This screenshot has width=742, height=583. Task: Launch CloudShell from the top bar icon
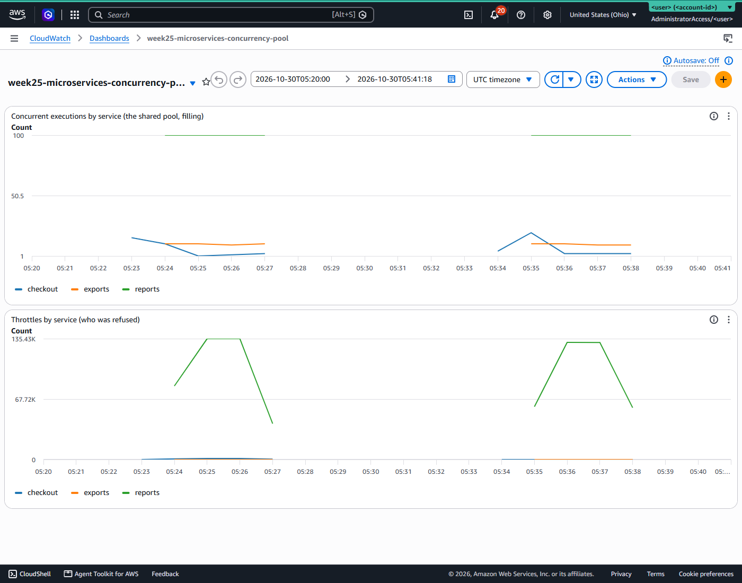click(x=469, y=15)
